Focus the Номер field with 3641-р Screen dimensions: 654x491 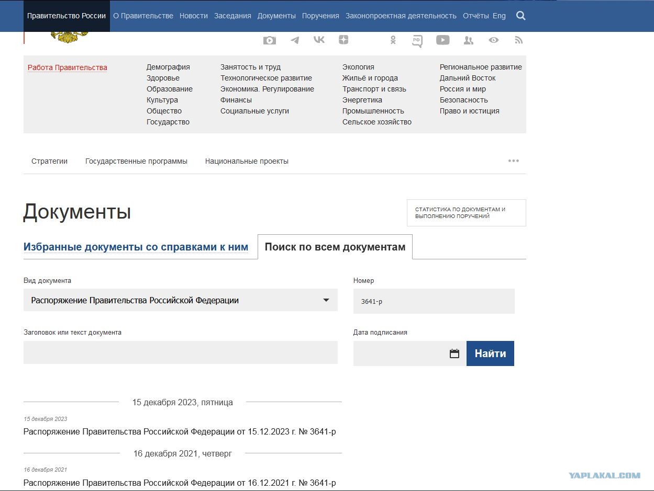pos(434,301)
